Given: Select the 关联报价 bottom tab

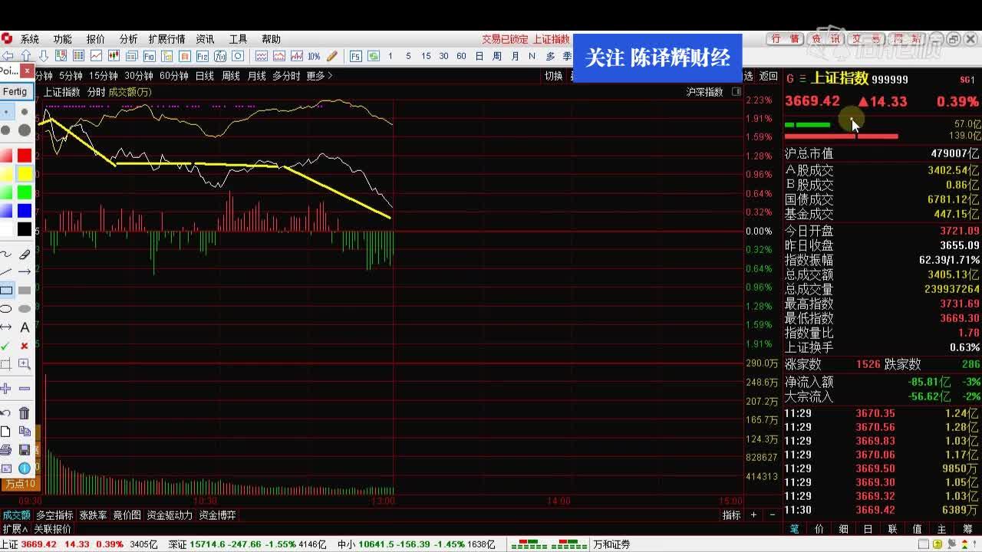Looking at the screenshot, I should 52,529.
